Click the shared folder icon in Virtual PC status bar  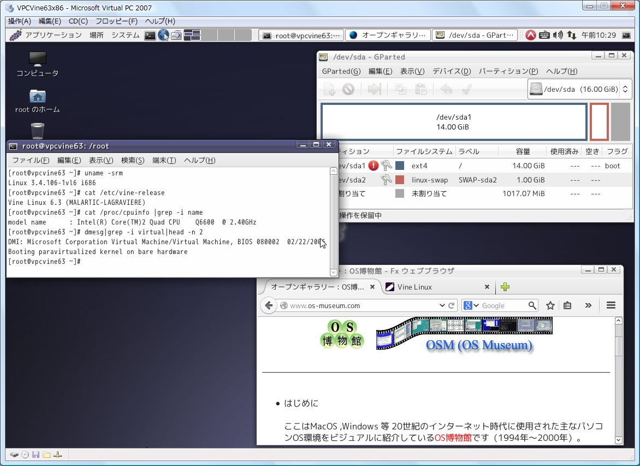point(46,455)
